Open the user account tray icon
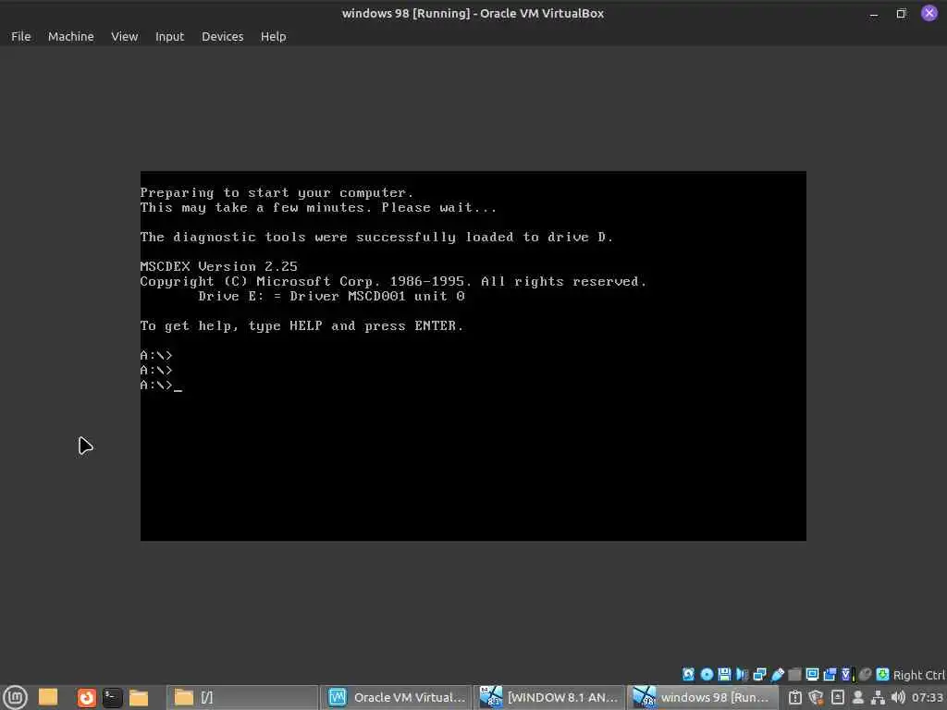 pos(857,697)
